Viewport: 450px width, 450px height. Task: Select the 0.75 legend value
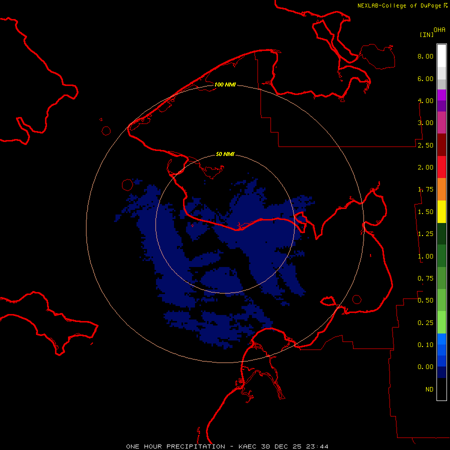click(425, 278)
